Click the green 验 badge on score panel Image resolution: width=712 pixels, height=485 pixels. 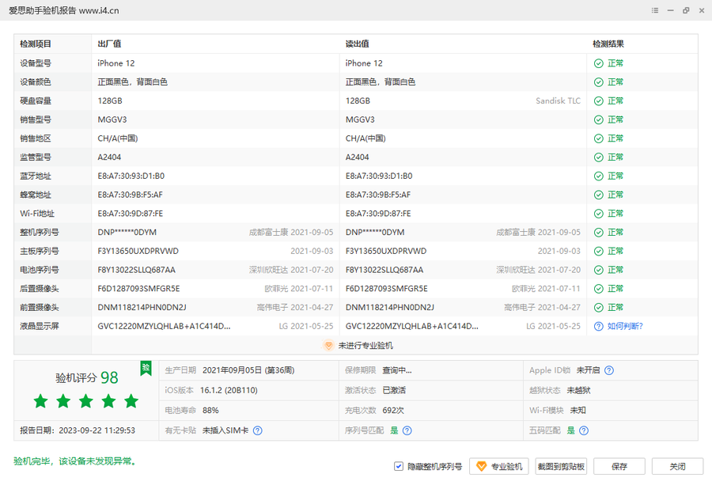click(146, 367)
